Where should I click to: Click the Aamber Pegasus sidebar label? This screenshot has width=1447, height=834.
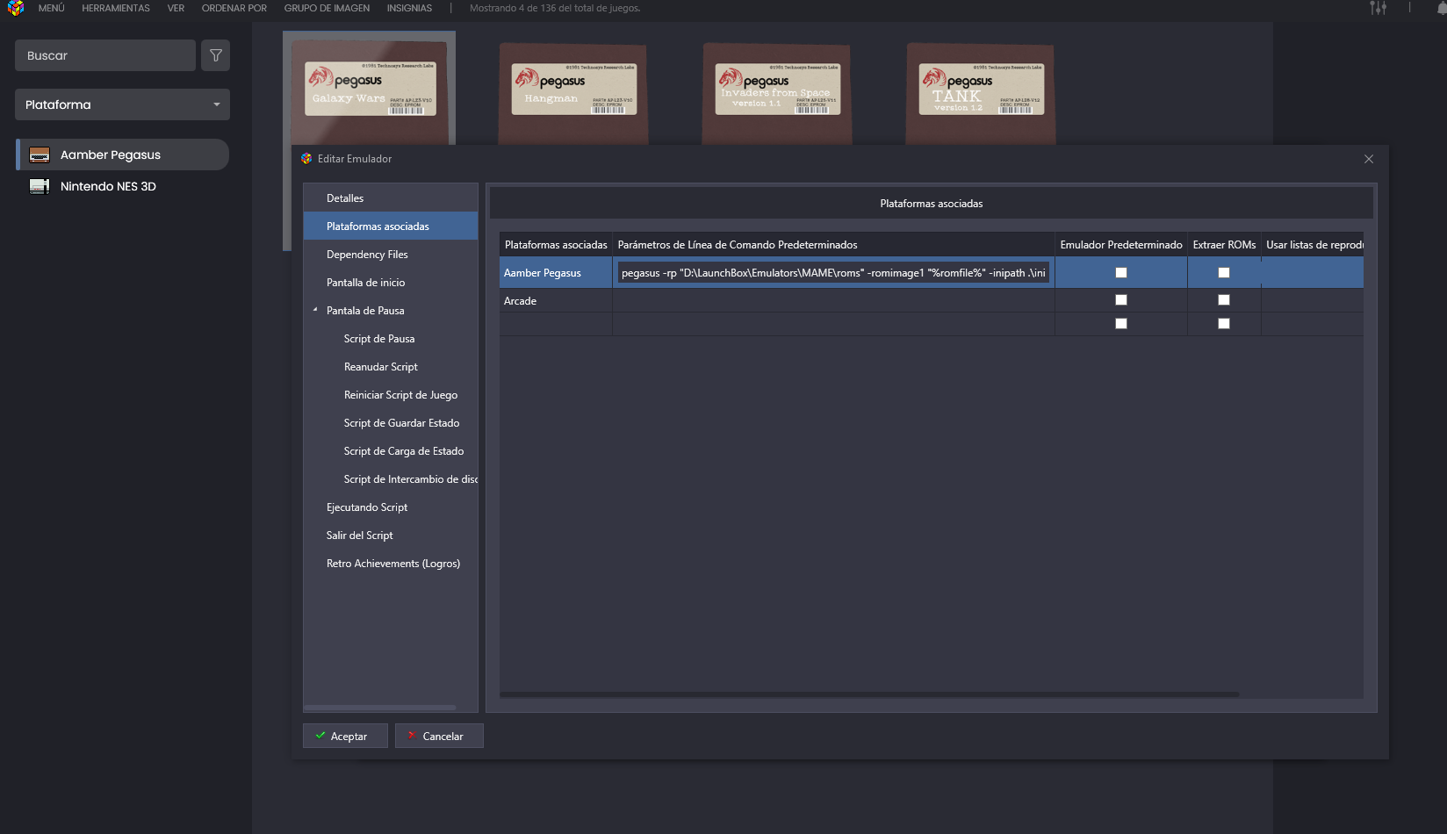click(x=111, y=155)
